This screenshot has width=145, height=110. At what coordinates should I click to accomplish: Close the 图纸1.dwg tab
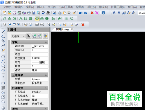point(72,29)
